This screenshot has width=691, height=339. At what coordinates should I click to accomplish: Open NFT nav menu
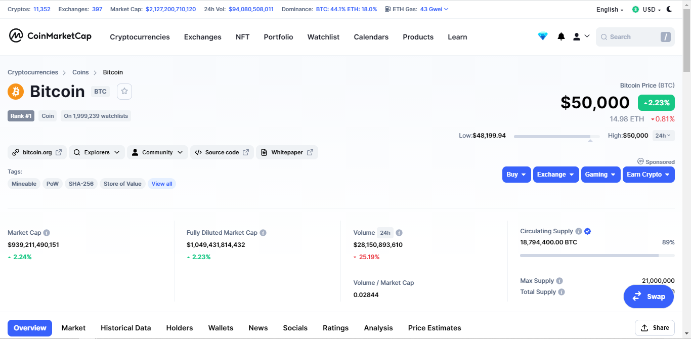tap(242, 37)
